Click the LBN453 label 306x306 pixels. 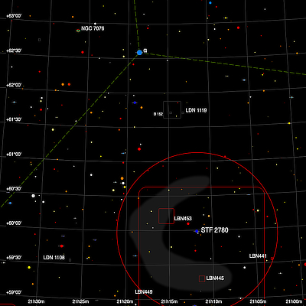pyautogui.click(x=183, y=219)
